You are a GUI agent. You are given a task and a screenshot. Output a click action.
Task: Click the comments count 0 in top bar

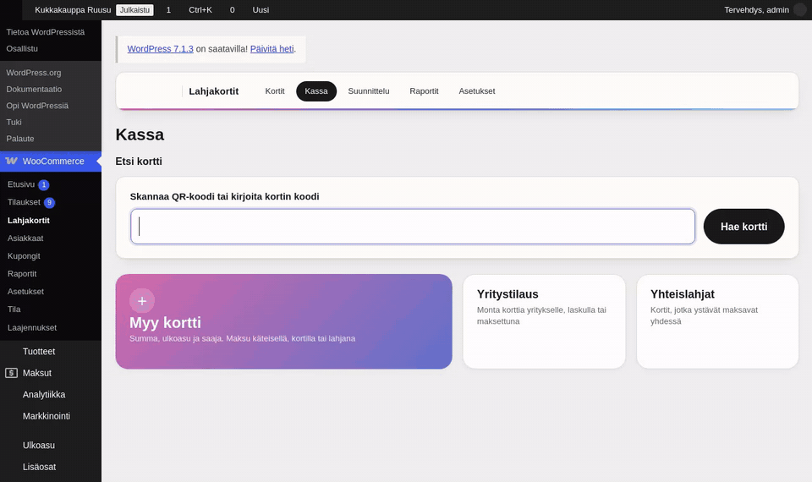pos(232,10)
